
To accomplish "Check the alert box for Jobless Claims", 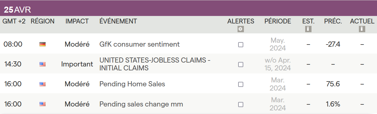I will [x=241, y=64].
